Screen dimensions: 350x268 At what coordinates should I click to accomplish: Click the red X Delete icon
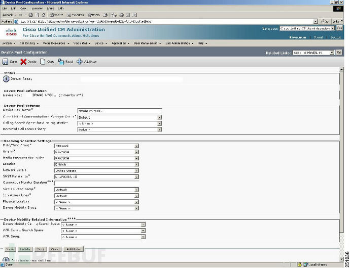(x=23, y=62)
